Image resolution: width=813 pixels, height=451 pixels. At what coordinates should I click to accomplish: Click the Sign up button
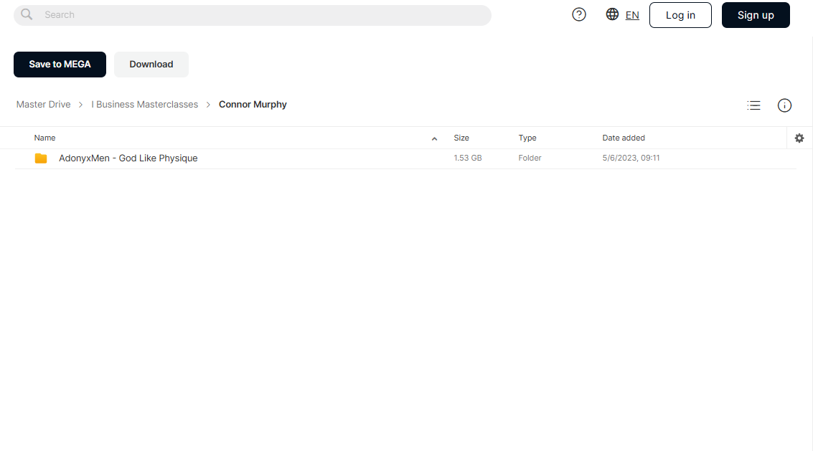coord(756,15)
